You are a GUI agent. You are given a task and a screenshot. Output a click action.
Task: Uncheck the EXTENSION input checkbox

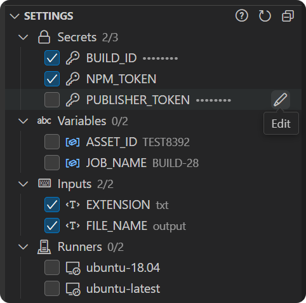[52, 205]
